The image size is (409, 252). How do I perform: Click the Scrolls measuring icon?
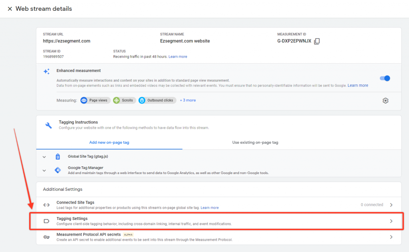116,100
